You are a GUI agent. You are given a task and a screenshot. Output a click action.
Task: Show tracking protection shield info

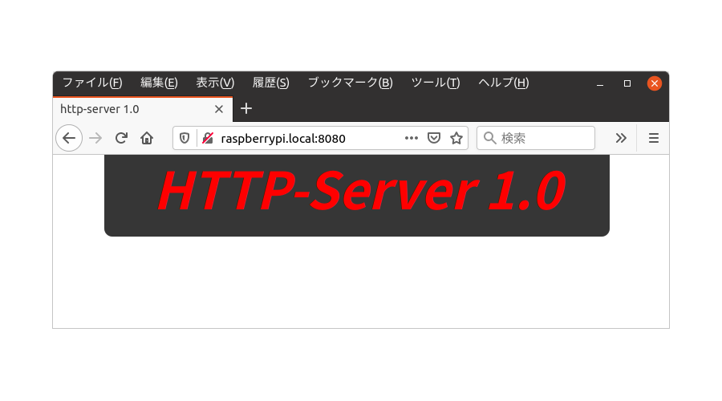(185, 138)
